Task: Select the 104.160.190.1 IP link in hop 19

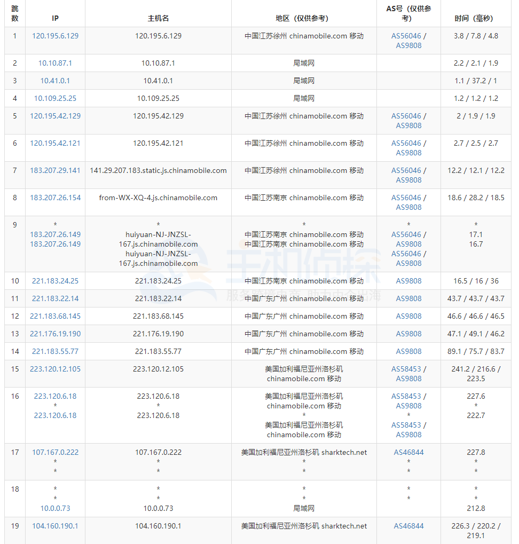Action: 55,526
